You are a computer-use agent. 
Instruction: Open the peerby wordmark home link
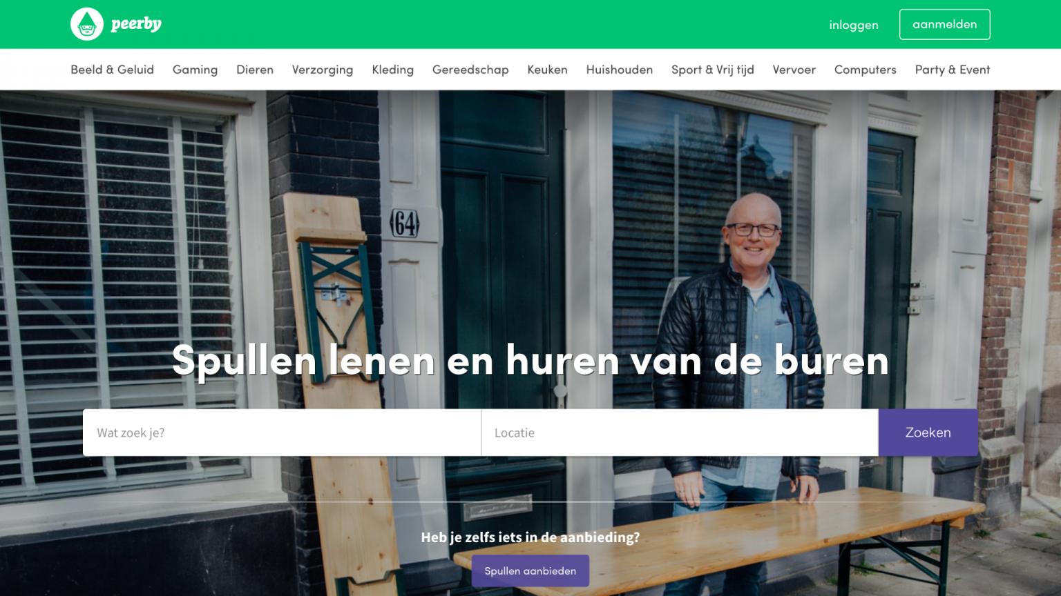pyautogui.click(x=136, y=24)
